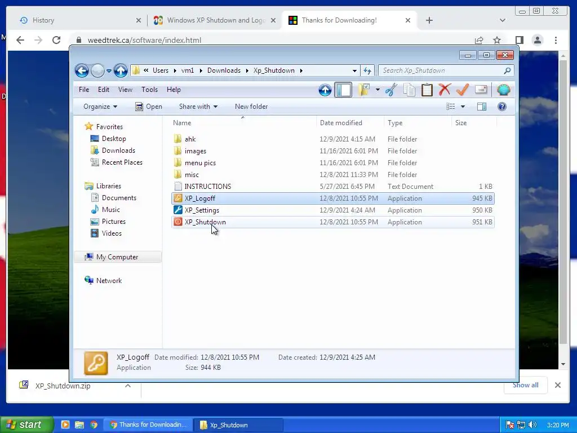The height and width of the screenshot is (433, 577).
Task: Click Chrome's reload page button
Action: click(56, 40)
